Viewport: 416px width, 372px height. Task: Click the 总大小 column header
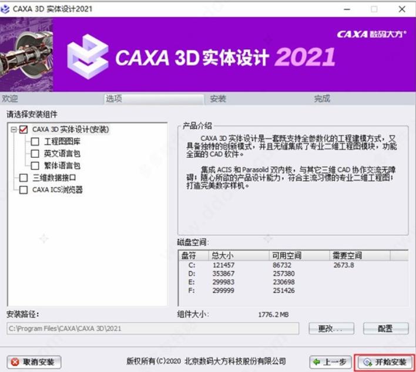coord(239,255)
